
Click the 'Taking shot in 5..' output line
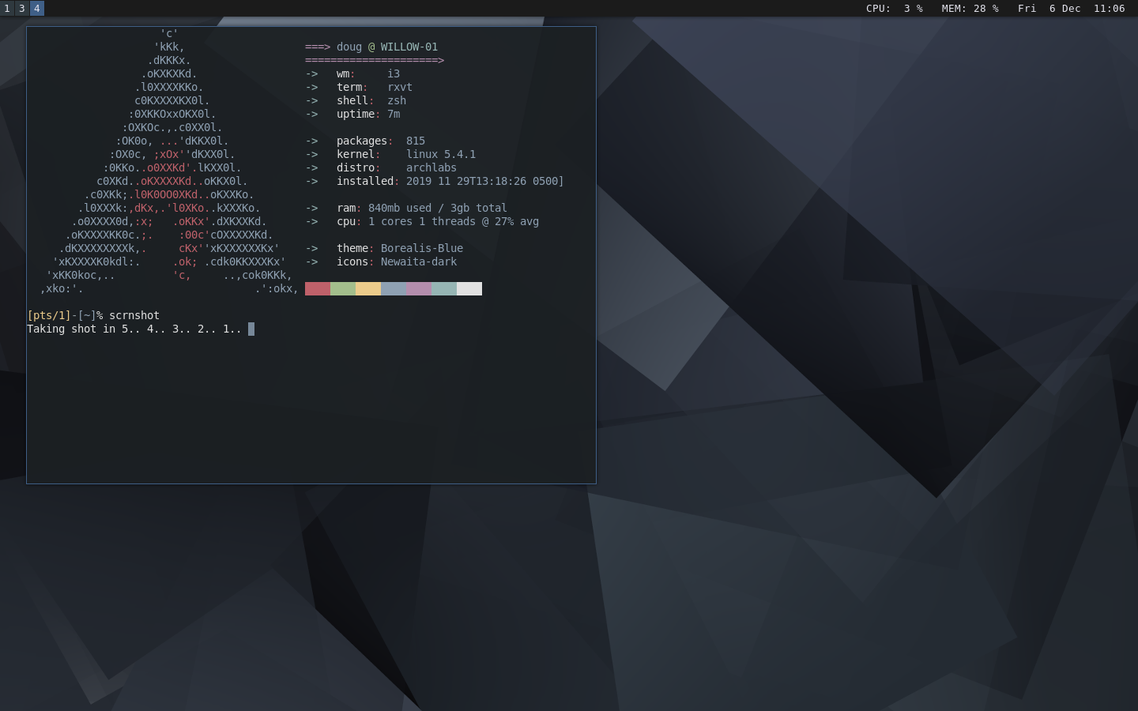(x=134, y=329)
